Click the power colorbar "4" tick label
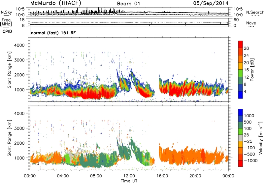 tap(245, 91)
